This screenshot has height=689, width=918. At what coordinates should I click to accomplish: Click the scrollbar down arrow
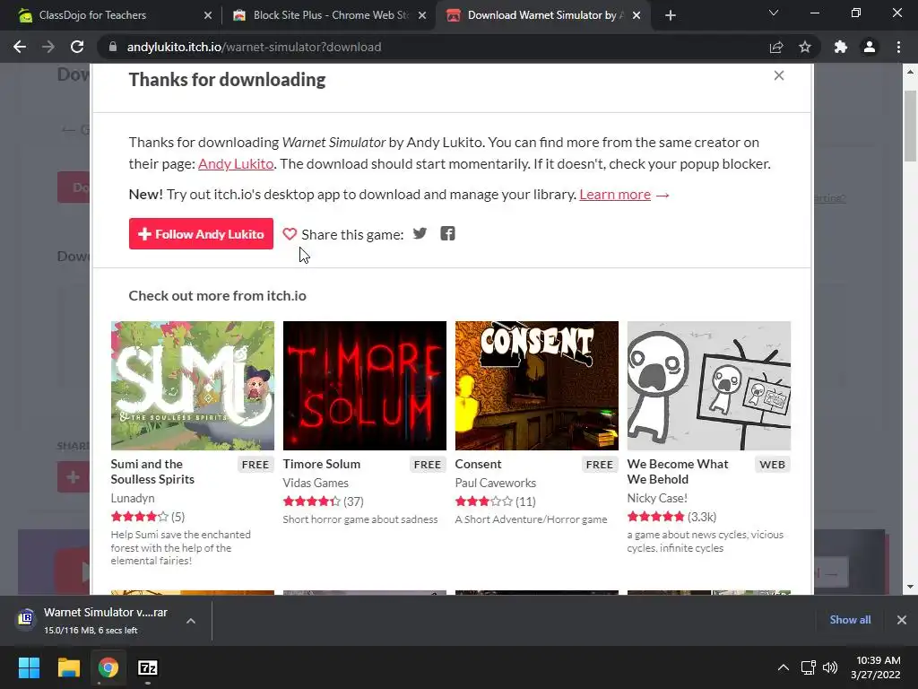click(x=911, y=587)
